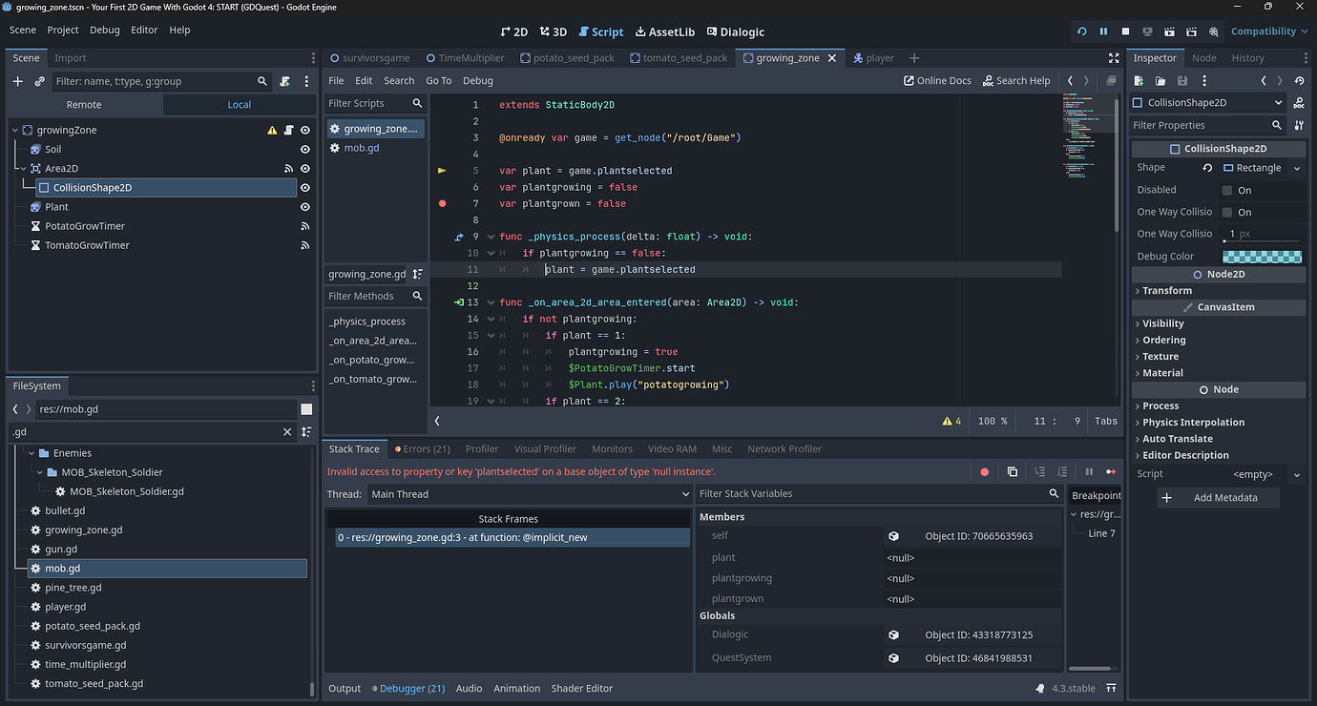Pause the running scene
Viewport: 1317px width, 706px height.
click(x=1103, y=31)
